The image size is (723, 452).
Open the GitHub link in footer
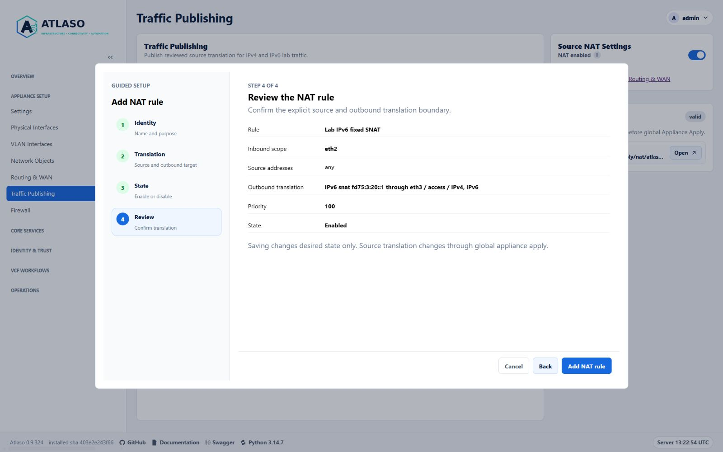[x=132, y=443]
